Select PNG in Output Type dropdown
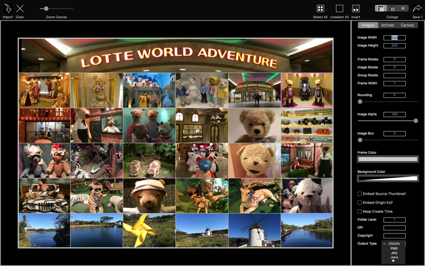 (394, 248)
